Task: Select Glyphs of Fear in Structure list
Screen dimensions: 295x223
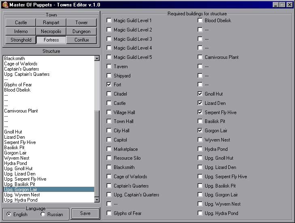Action: point(49,85)
